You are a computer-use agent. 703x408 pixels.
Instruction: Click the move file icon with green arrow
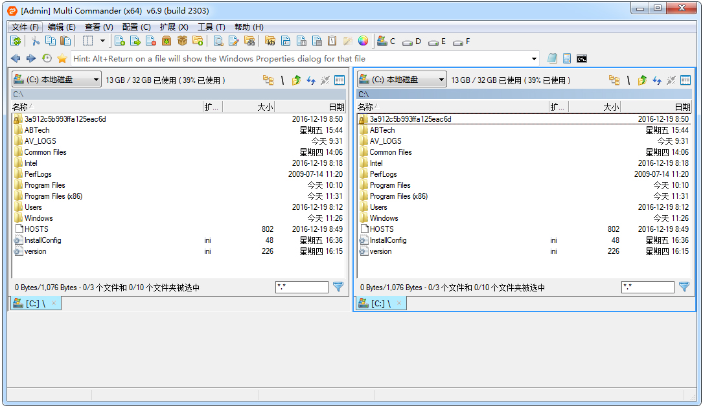point(135,41)
